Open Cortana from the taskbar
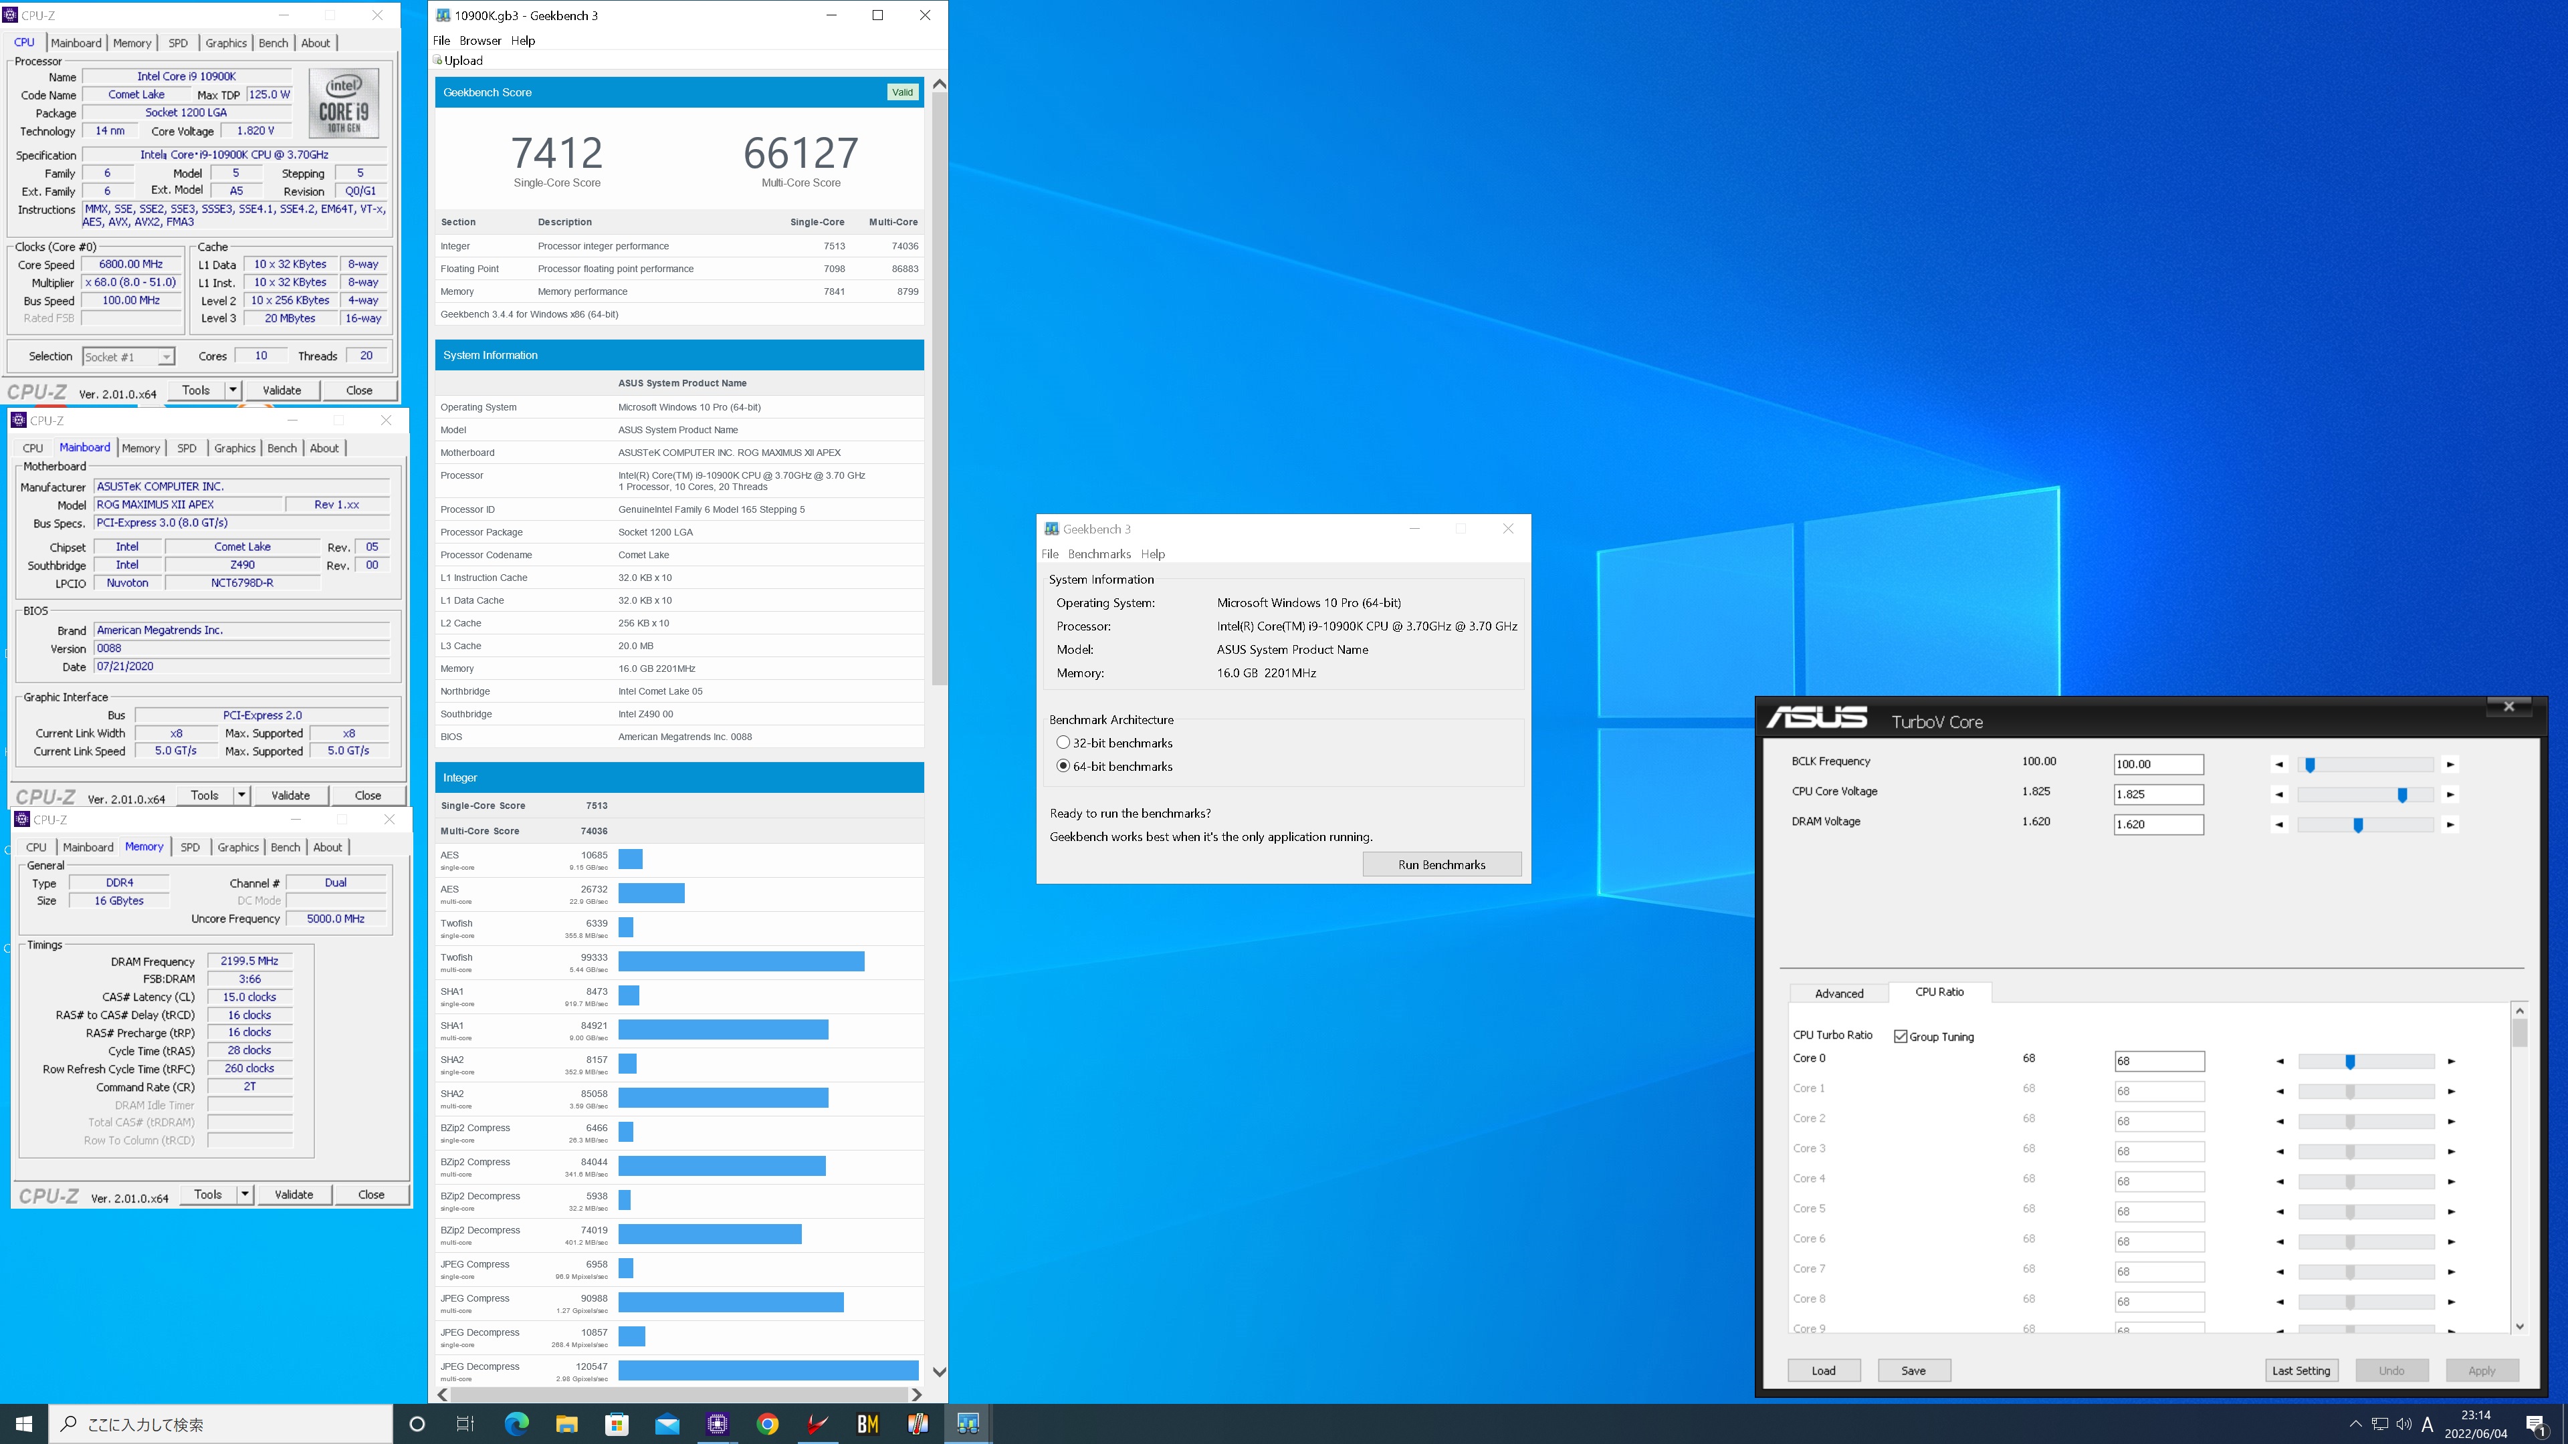Viewport: 2568px width, 1444px height. [417, 1424]
